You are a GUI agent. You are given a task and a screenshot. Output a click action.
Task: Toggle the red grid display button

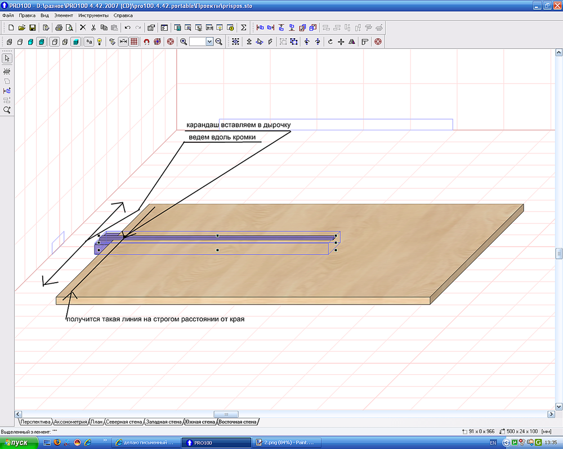pyautogui.click(x=134, y=42)
